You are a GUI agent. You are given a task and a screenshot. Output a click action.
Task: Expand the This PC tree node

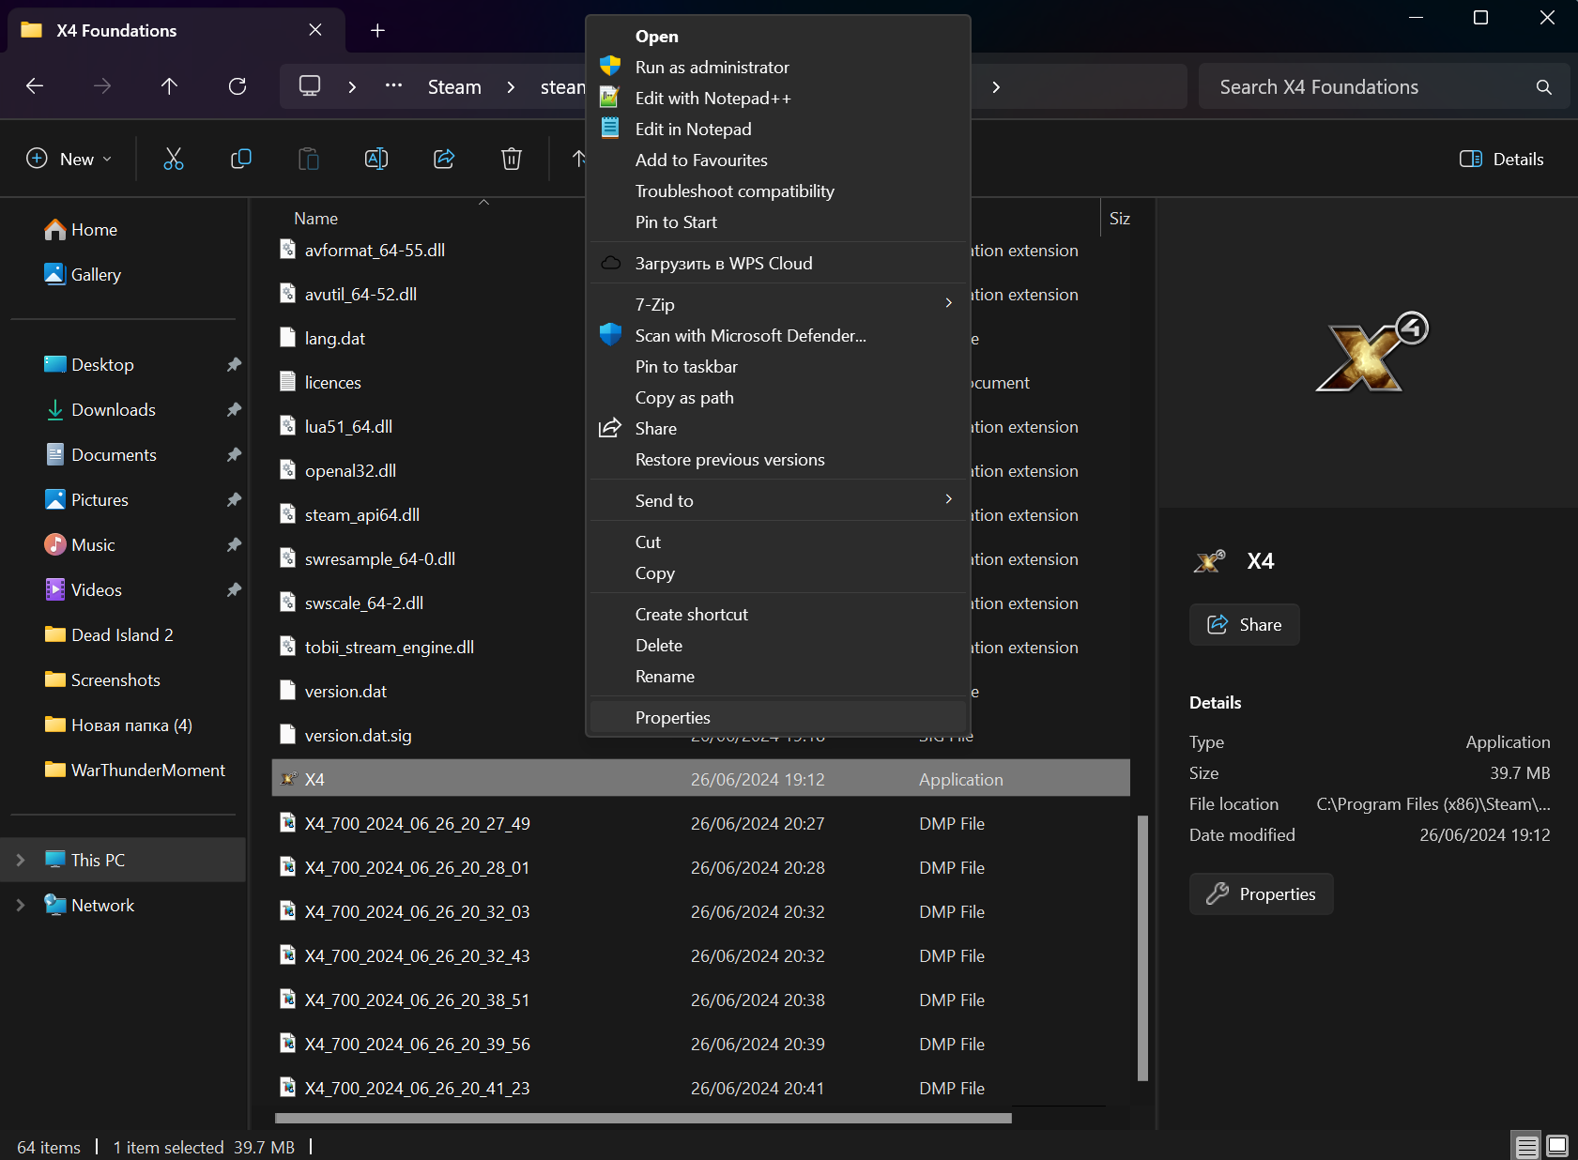coord(21,860)
